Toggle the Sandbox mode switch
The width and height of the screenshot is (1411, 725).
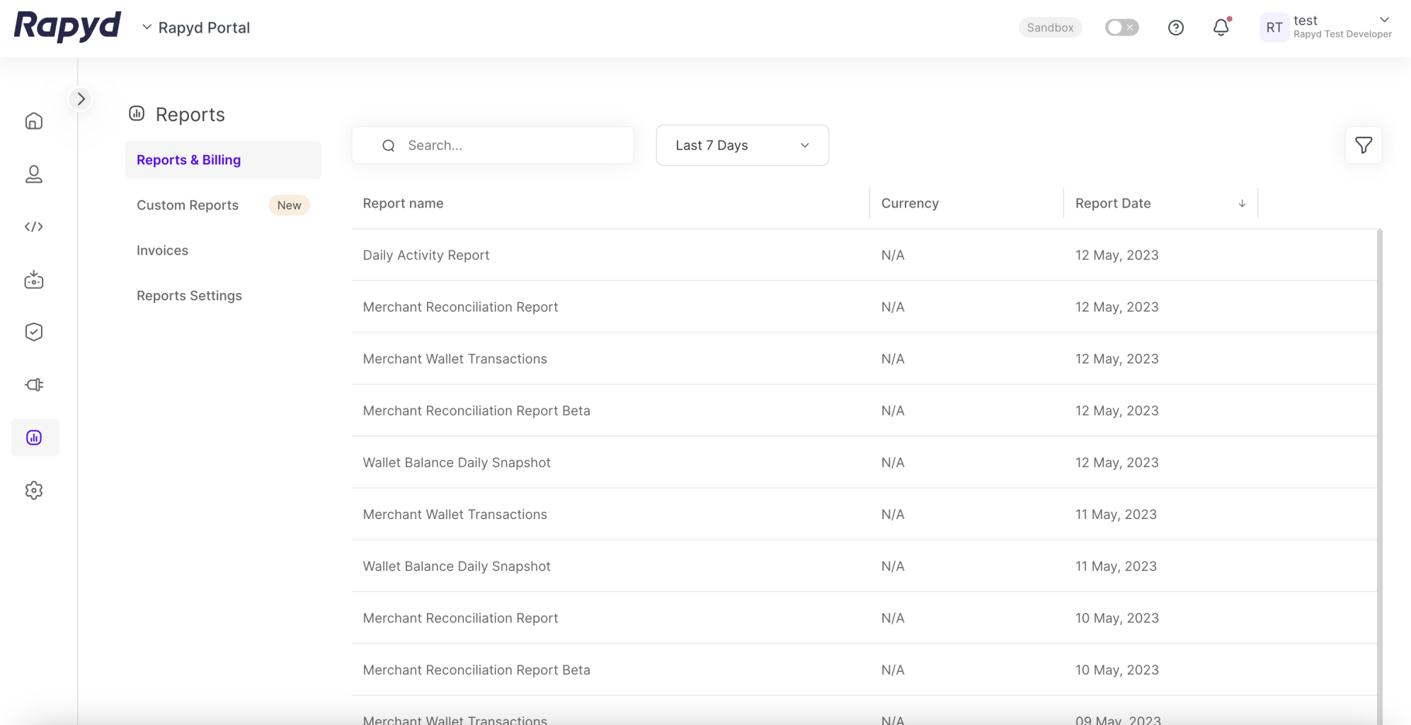1121,28
